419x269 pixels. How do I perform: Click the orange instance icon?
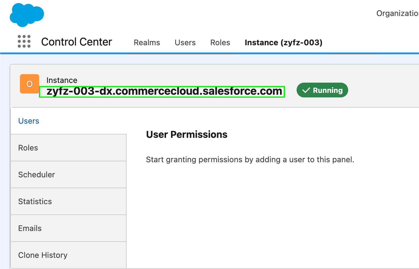(x=30, y=84)
